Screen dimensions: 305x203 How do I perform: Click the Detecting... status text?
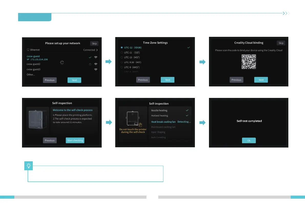pos(184,122)
